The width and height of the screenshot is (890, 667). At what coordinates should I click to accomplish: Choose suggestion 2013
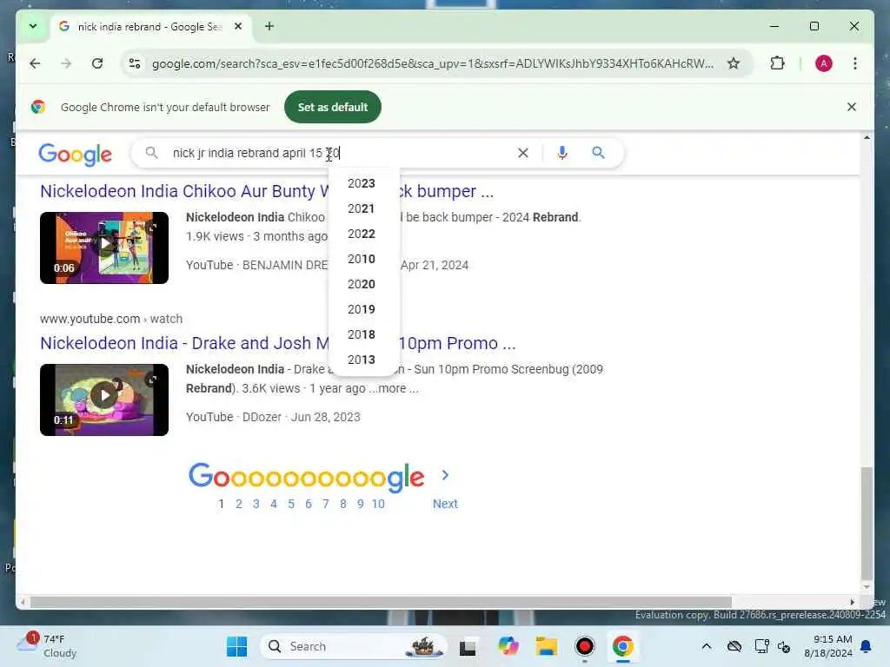tap(362, 360)
